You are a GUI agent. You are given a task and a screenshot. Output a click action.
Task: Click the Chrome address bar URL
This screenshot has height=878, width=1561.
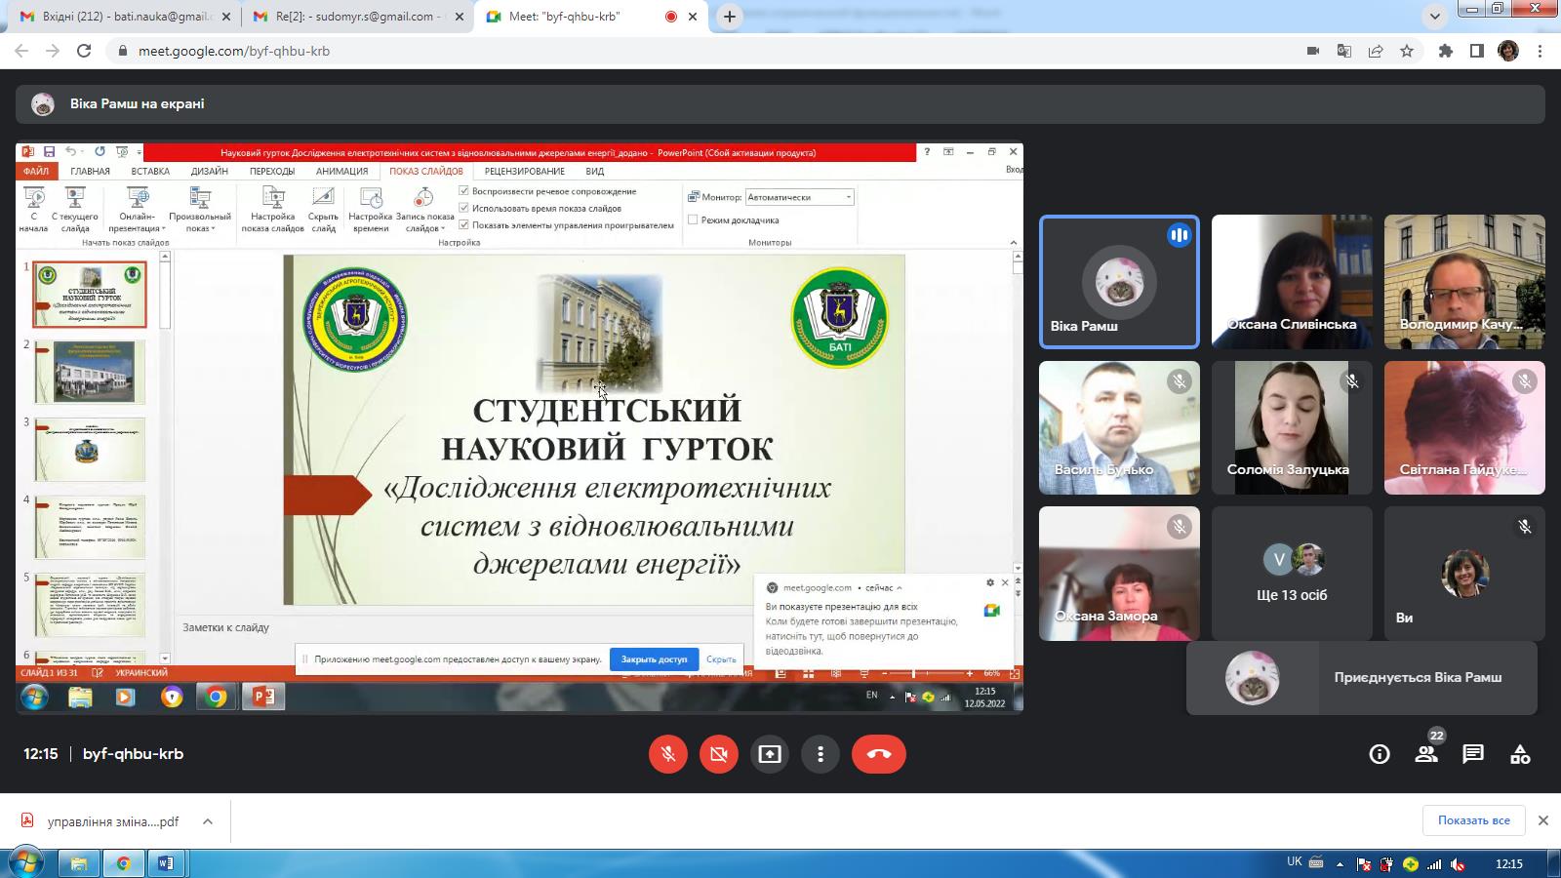click(x=234, y=51)
